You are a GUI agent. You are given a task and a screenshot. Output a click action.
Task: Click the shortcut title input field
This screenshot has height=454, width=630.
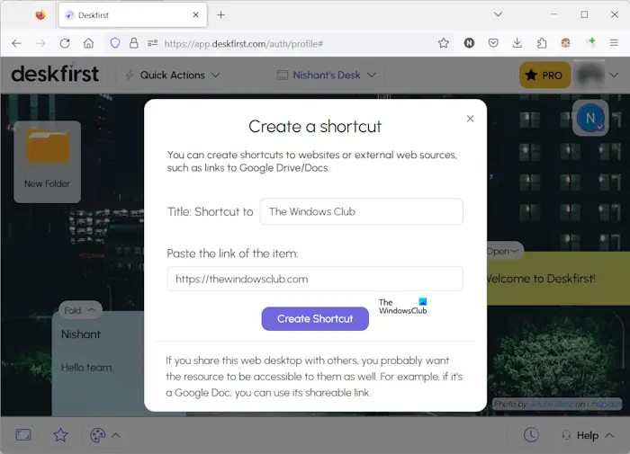(x=361, y=211)
